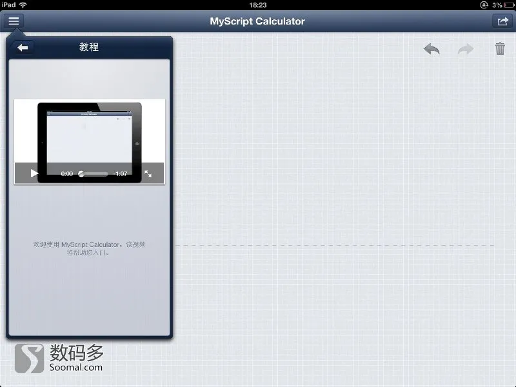This screenshot has width=516, height=387.
Task: Click the tutorial video thumbnail
Action: (90, 141)
